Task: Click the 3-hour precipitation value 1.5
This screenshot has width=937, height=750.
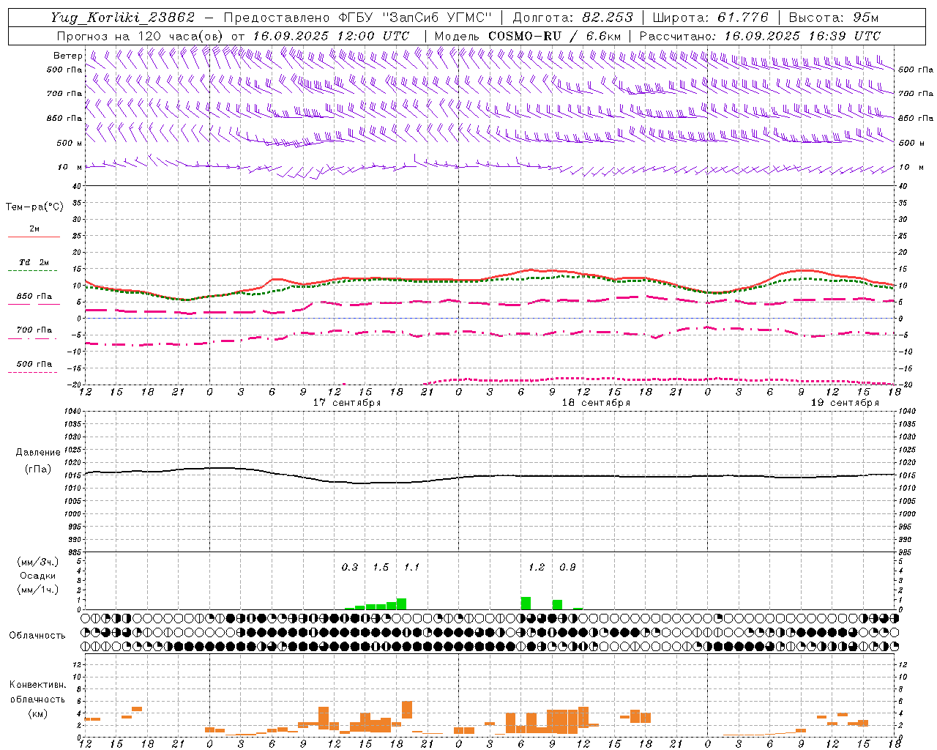Action: (x=381, y=567)
